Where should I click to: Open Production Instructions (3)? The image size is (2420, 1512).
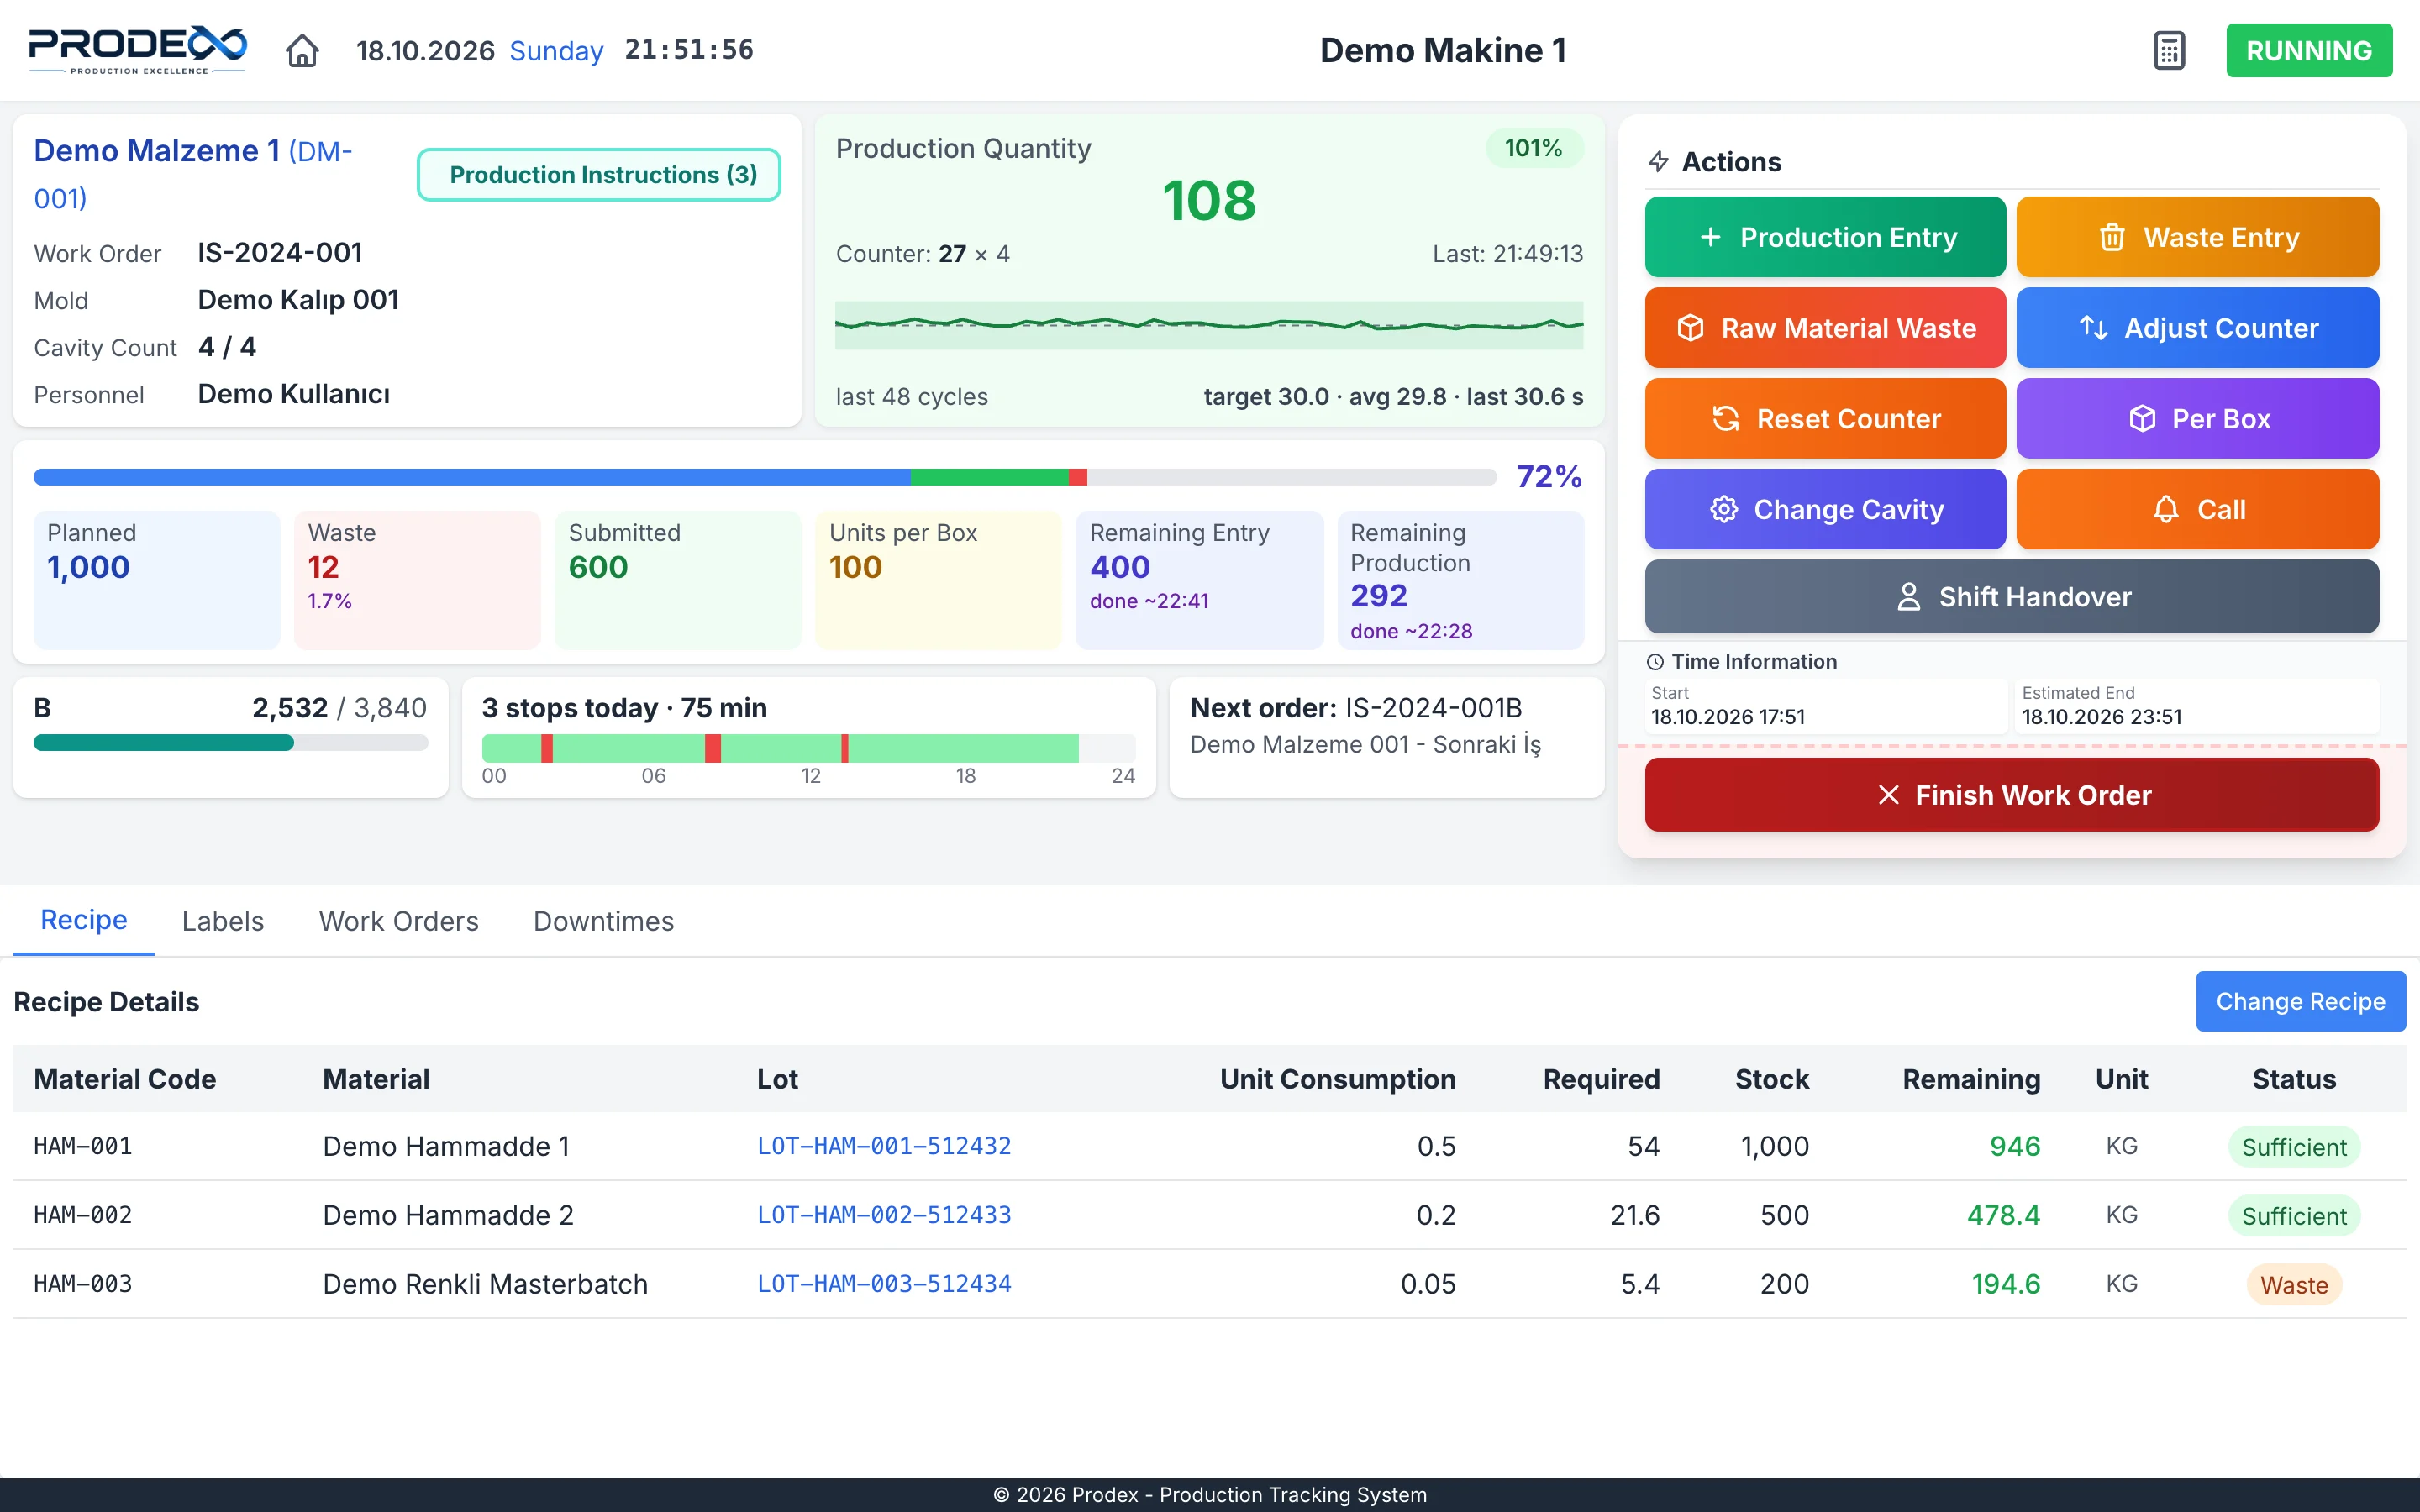(x=599, y=175)
